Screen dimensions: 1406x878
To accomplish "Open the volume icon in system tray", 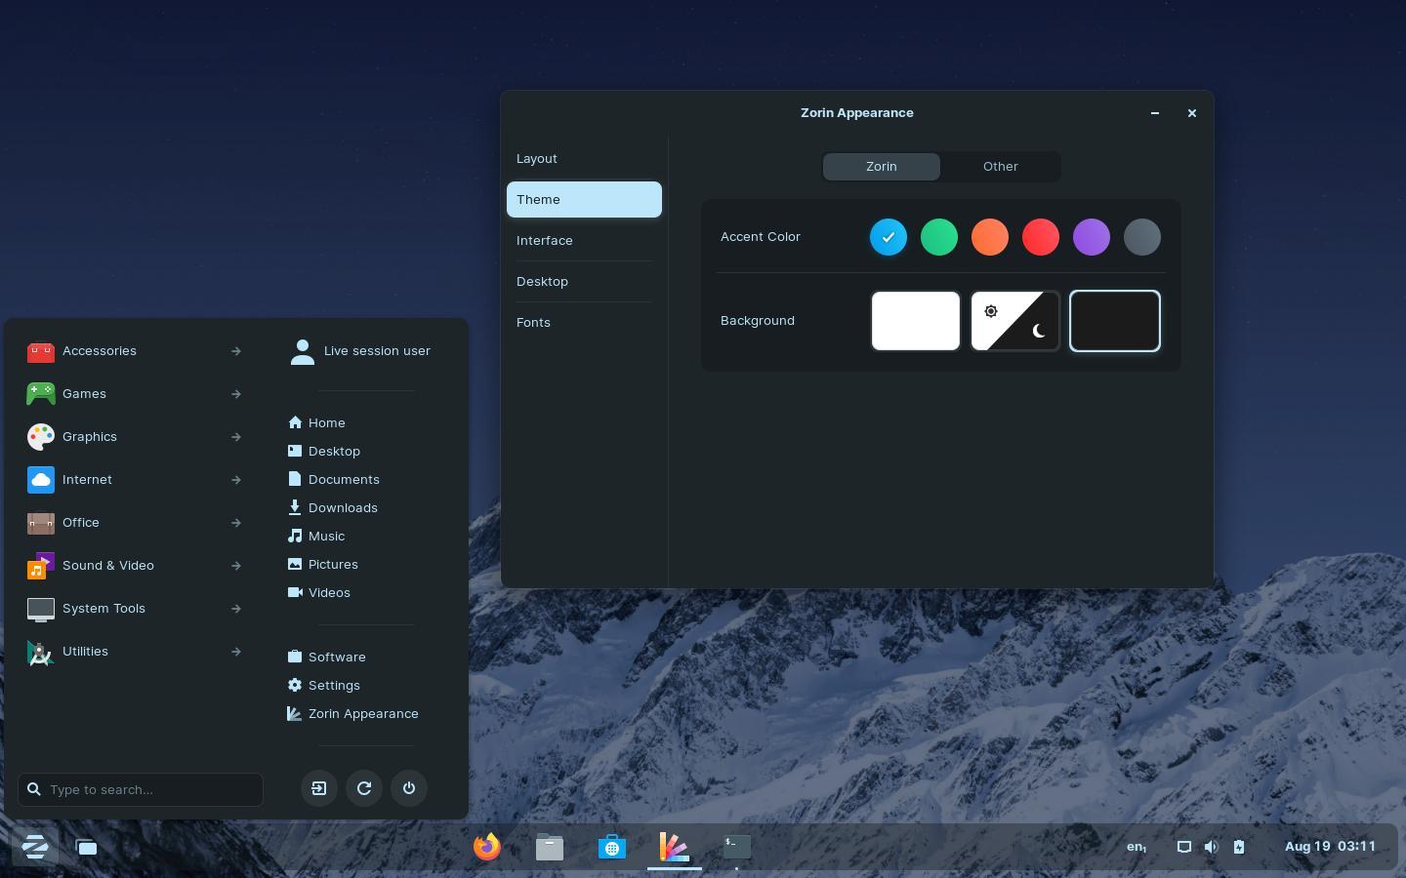I will [x=1212, y=847].
